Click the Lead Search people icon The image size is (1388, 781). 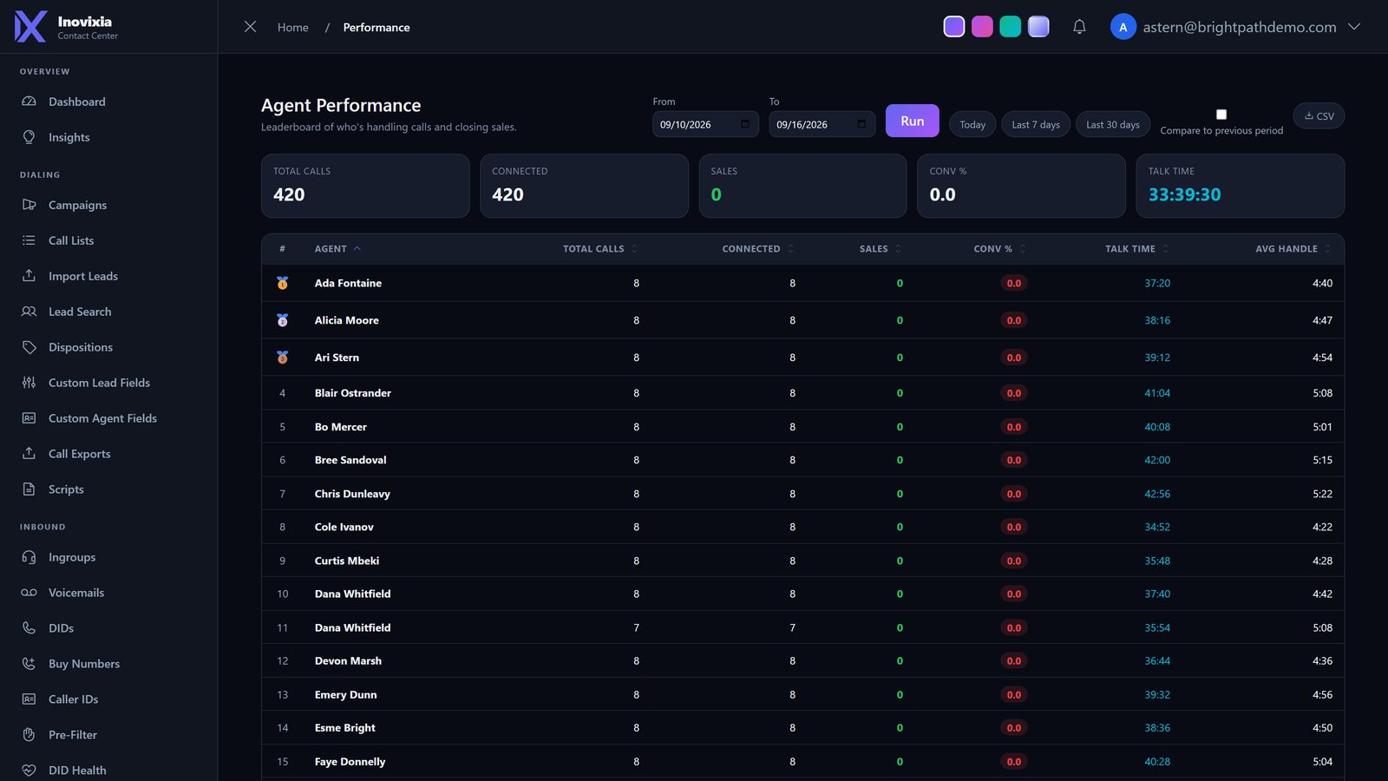coord(29,312)
